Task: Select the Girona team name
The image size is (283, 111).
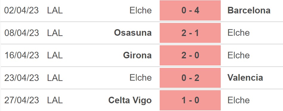Action: click(137, 55)
